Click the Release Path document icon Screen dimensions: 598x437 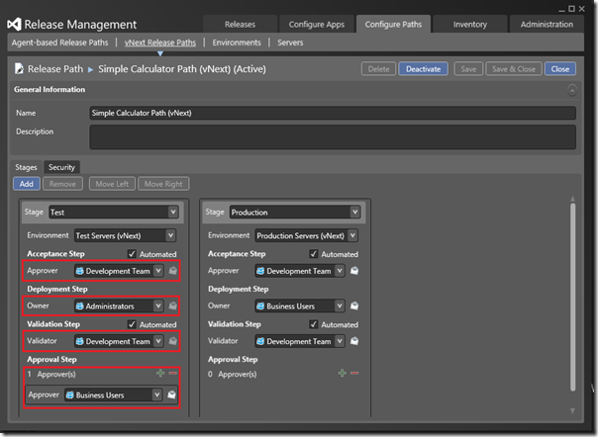tap(19, 69)
